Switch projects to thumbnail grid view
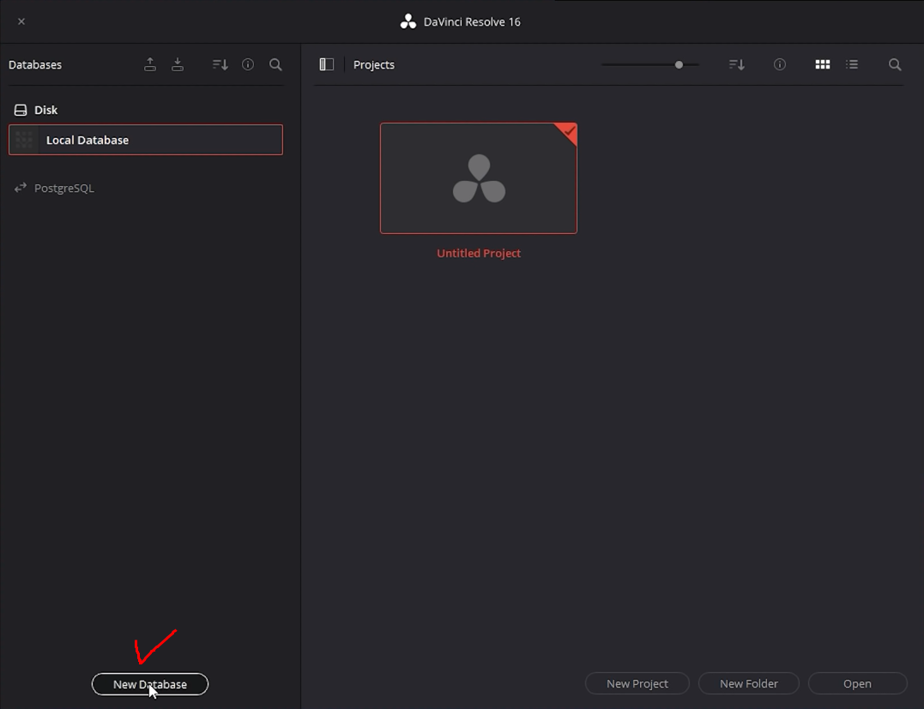Viewport: 924px width, 709px height. click(x=823, y=64)
